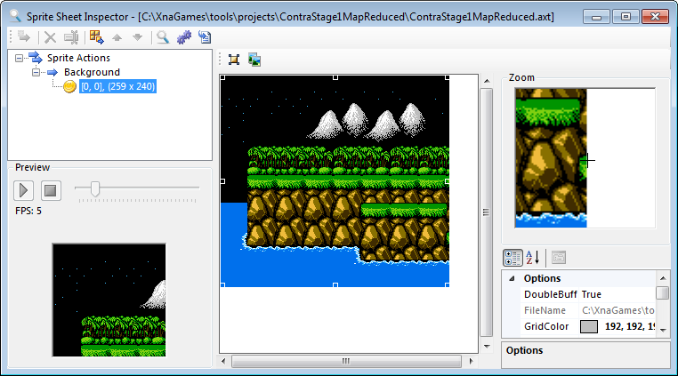Click the selection frame tool icon
Screen dimensions: 678x376
[234, 60]
